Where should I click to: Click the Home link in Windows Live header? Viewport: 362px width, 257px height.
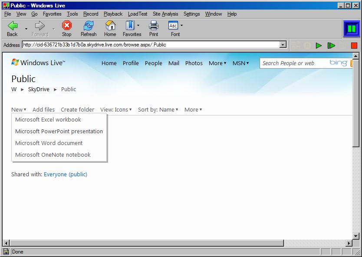[109, 63]
